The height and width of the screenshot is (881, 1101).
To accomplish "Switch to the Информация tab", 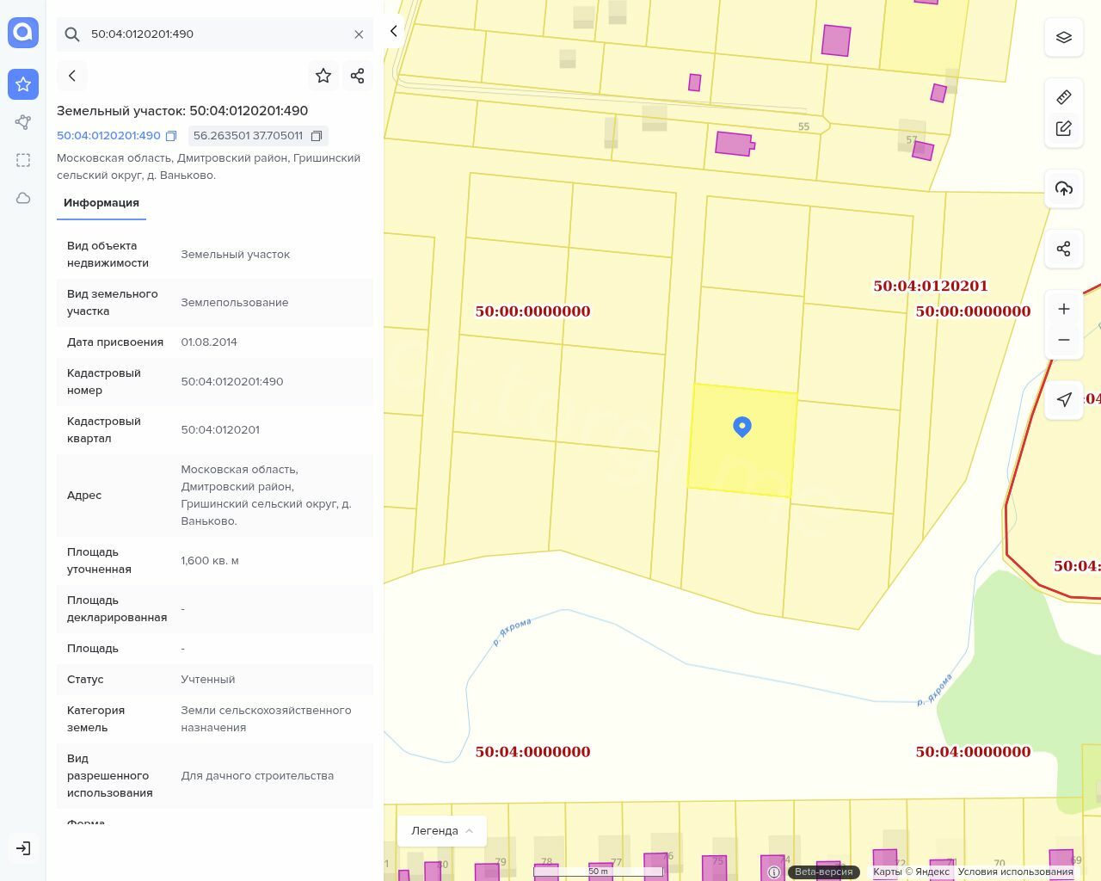I will click(101, 203).
